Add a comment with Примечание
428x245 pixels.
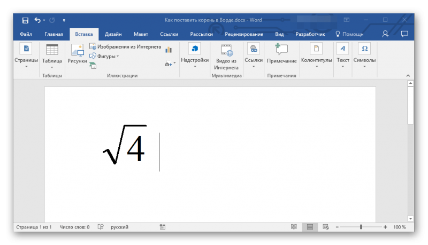point(282,54)
